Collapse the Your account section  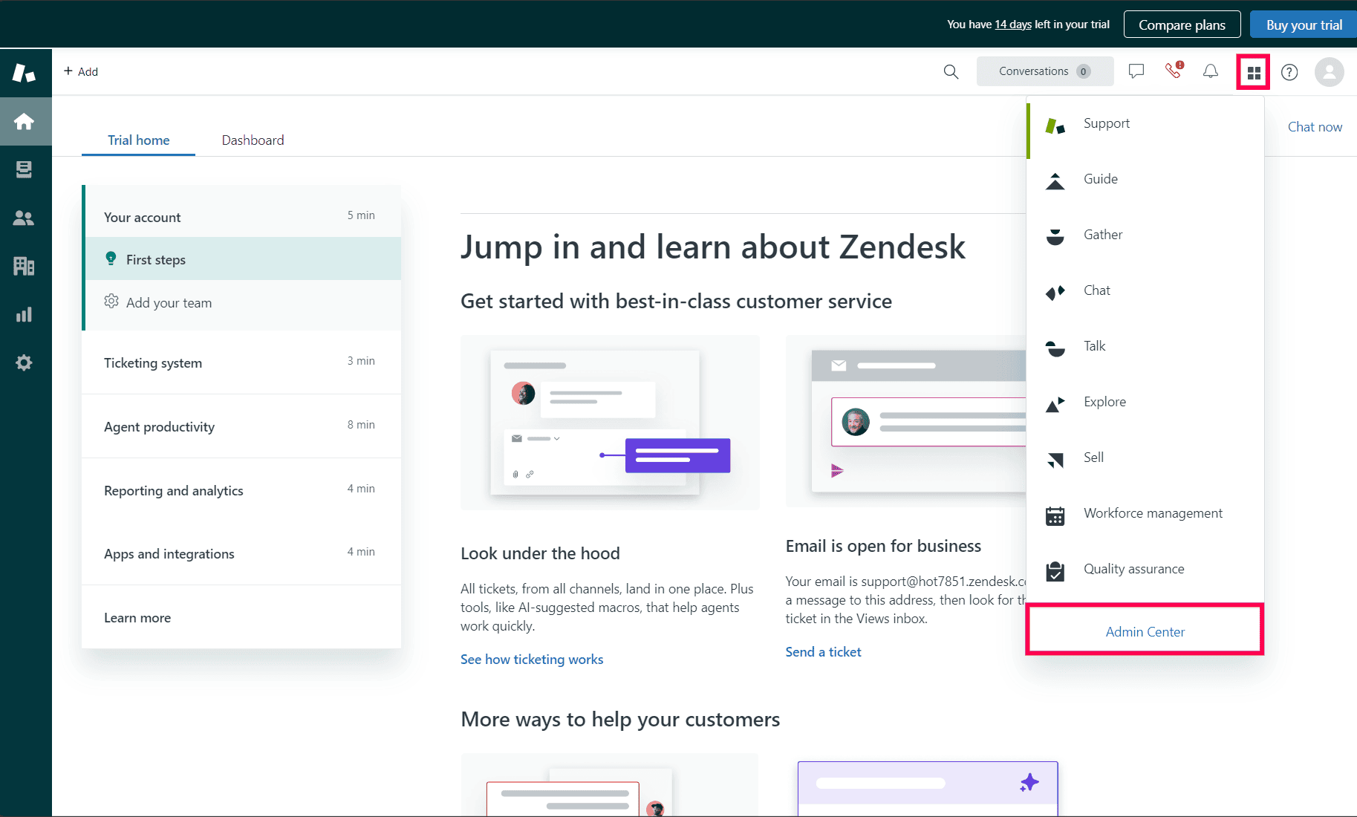click(x=243, y=216)
